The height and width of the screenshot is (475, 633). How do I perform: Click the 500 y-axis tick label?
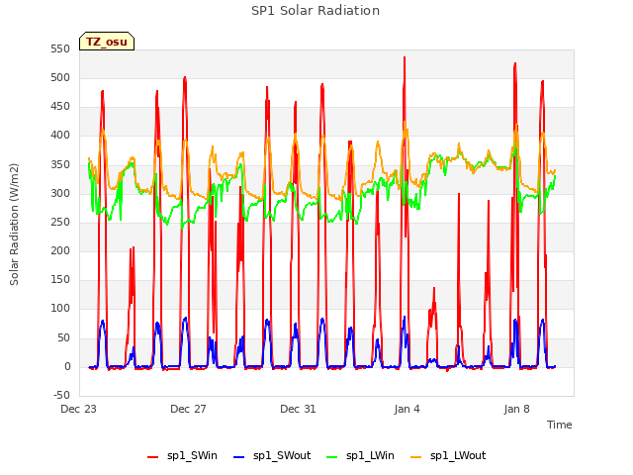tap(60, 77)
